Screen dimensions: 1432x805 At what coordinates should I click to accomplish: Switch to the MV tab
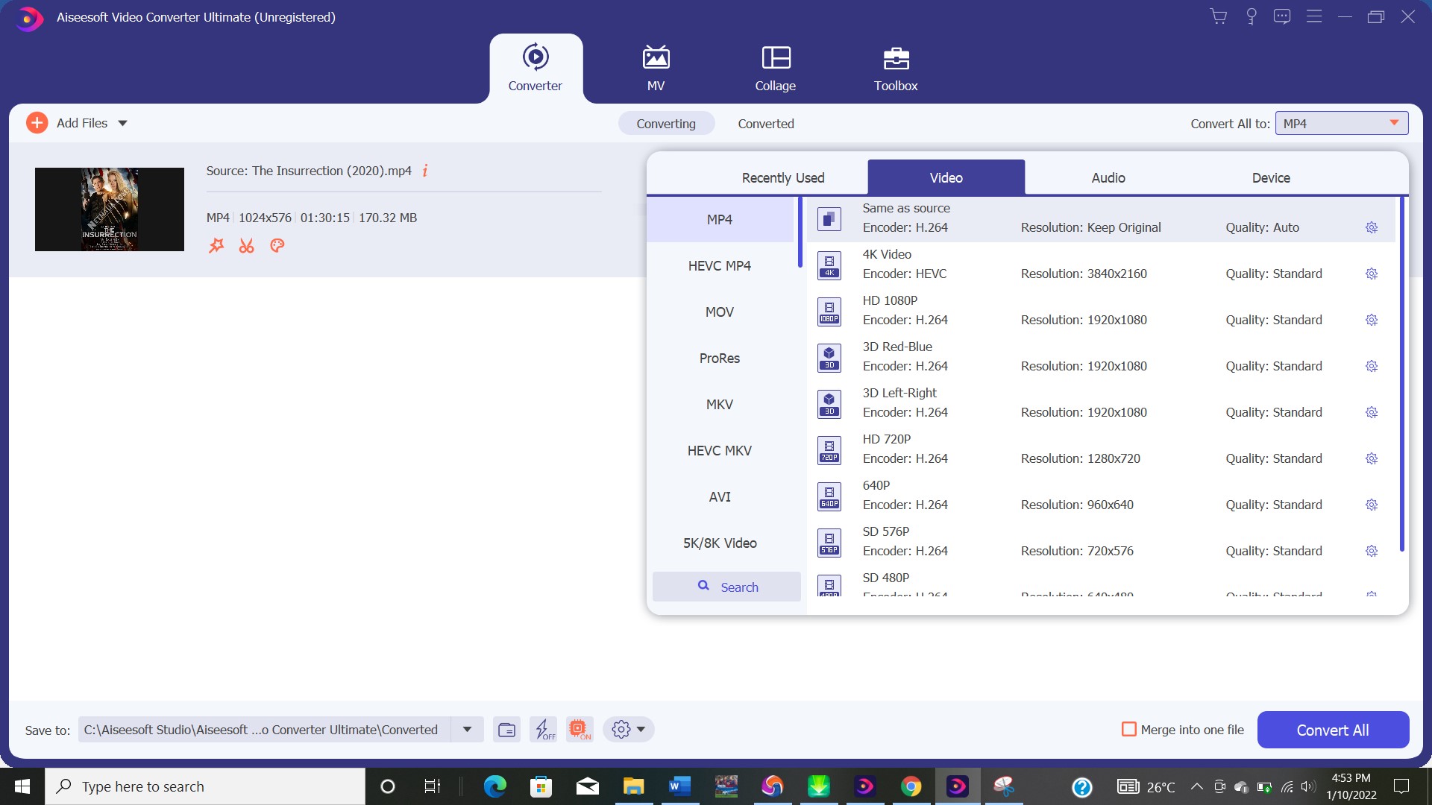[x=656, y=69]
